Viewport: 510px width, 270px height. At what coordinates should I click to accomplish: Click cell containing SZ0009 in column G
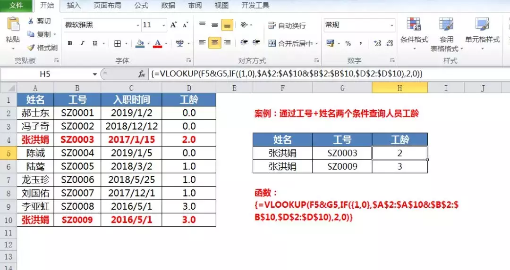(x=342, y=166)
